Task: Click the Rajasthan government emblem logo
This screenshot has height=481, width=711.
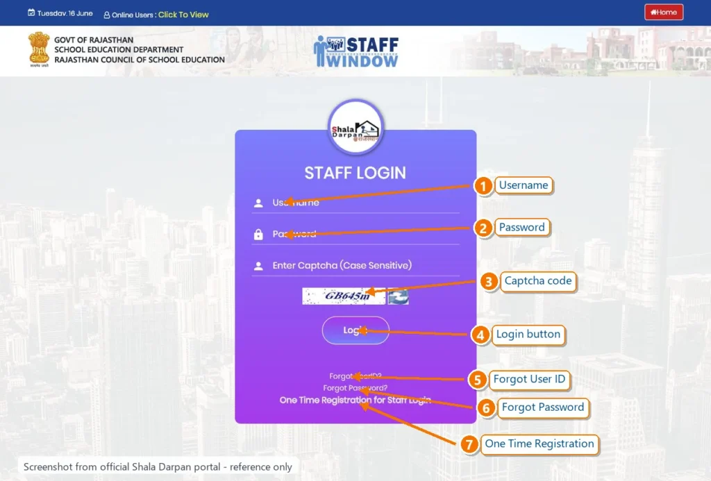Action: click(39, 49)
